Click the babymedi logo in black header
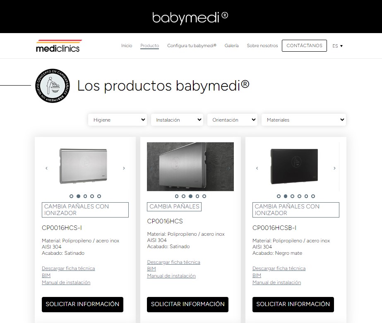This screenshot has width=382, height=323. [x=190, y=18]
